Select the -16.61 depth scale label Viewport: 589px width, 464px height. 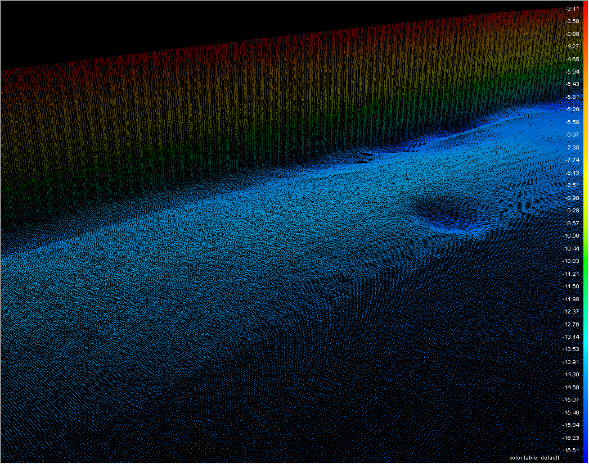pyautogui.click(x=571, y=450)
